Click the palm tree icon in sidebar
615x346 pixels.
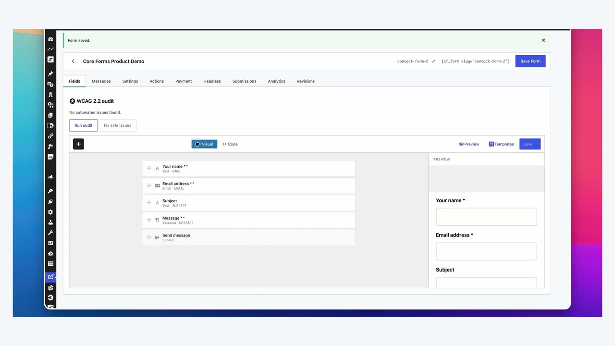50,146
